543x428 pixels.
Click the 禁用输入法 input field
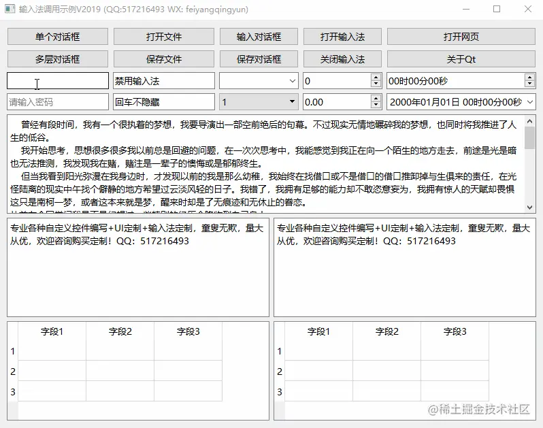coord(164,81)
